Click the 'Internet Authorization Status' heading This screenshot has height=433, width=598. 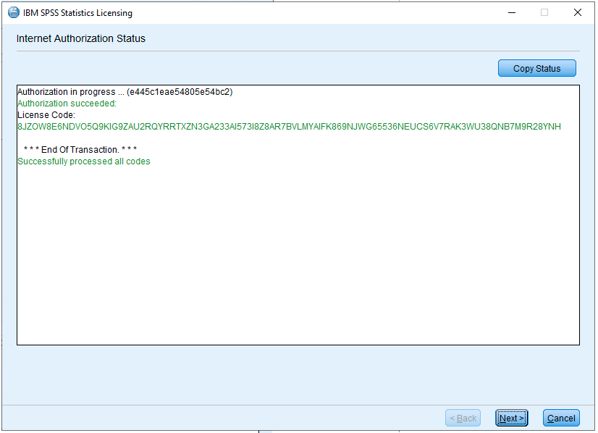(x=80, y=38)
